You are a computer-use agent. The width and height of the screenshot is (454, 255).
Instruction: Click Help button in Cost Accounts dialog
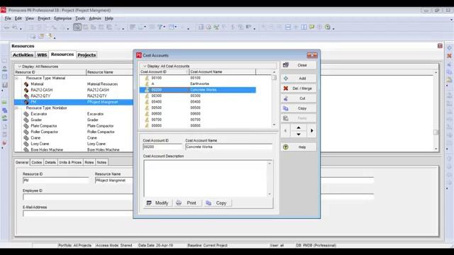pyautogui.click(x=298, y=147)
